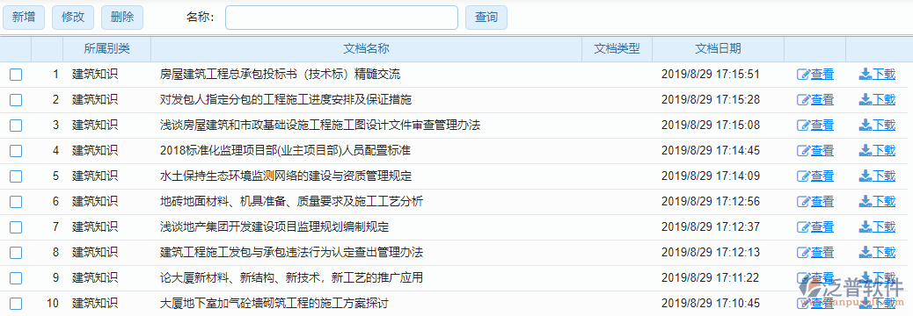The image size is (913, 316).
Task: Check the box for row 2 对发包人指定分包
Action: 16,100
